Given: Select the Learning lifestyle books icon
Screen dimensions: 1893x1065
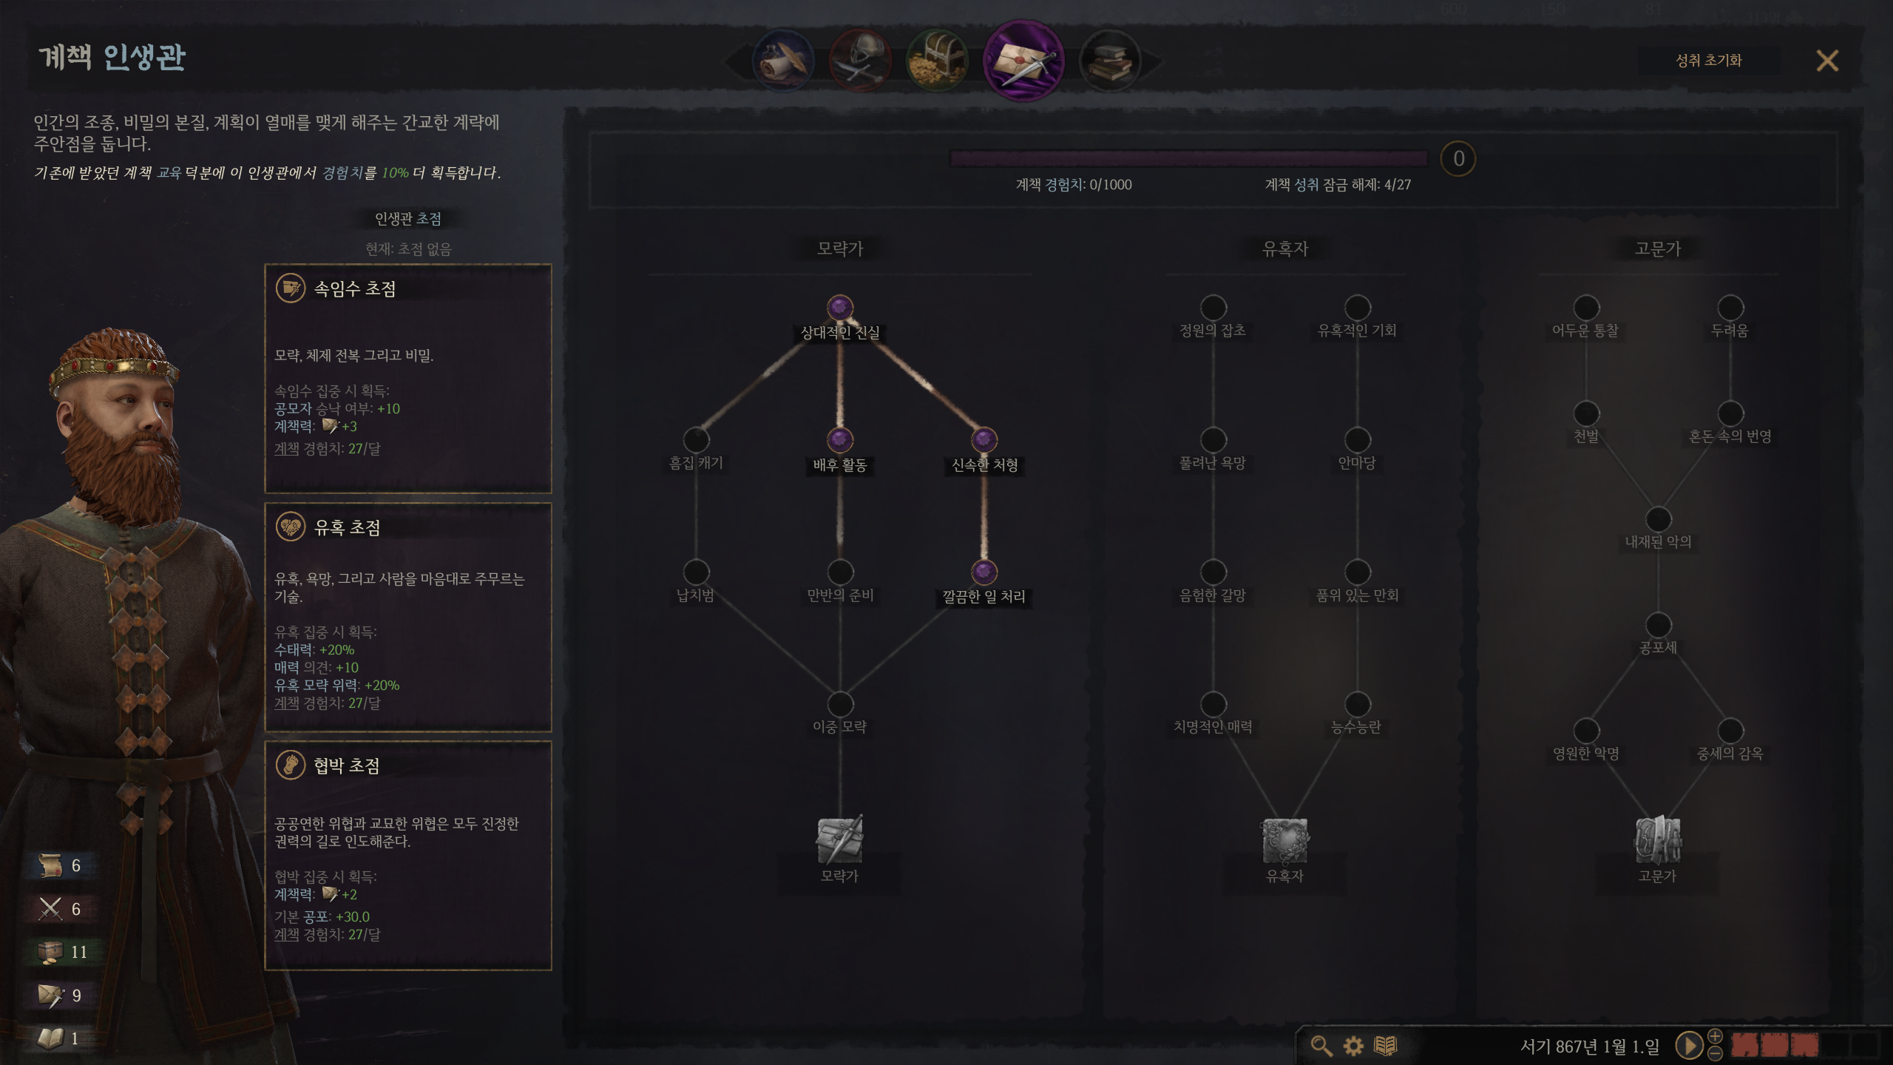Looking at the screenshot, I should pyautogui.click(x=1109, y=61).
